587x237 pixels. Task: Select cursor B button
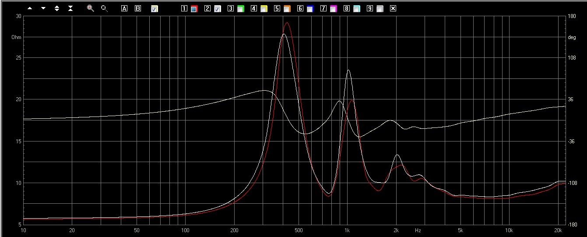[x=138, y=8]
